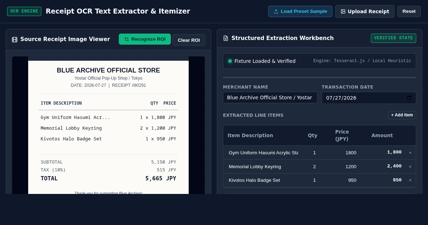
Task: Click the receipt price 2 x 1,200 JPY
Action: coord(158,128)
